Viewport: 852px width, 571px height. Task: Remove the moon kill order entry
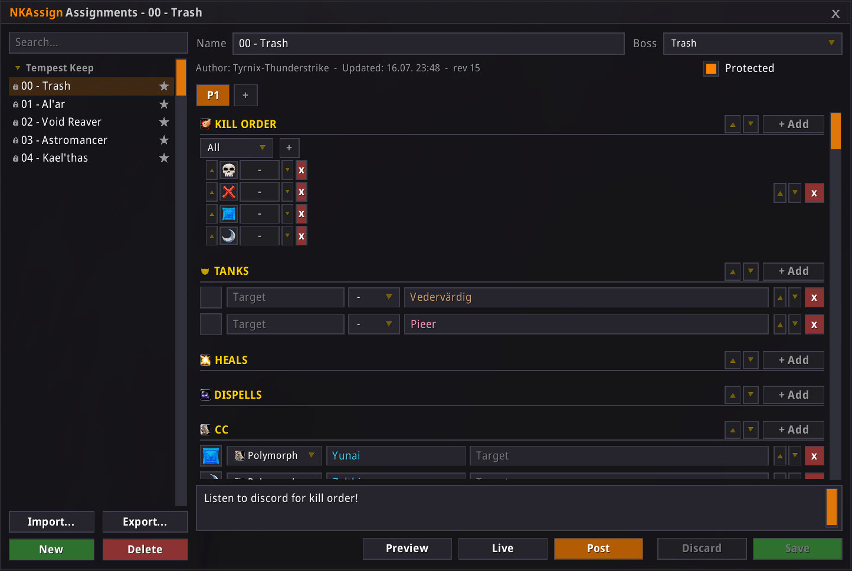[x=302, y=236]
